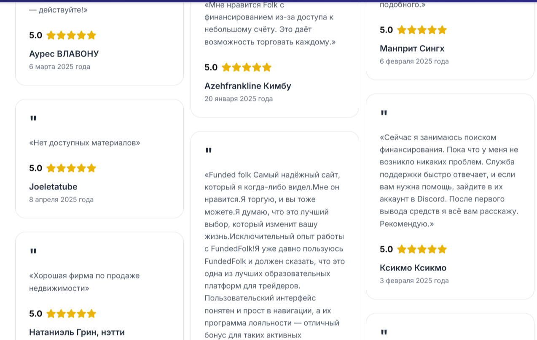The width and height of the screenshot is (537, 340).
Task: Click the reviewer name Azehfrankline Кимбу
Action: click(248, 86)
